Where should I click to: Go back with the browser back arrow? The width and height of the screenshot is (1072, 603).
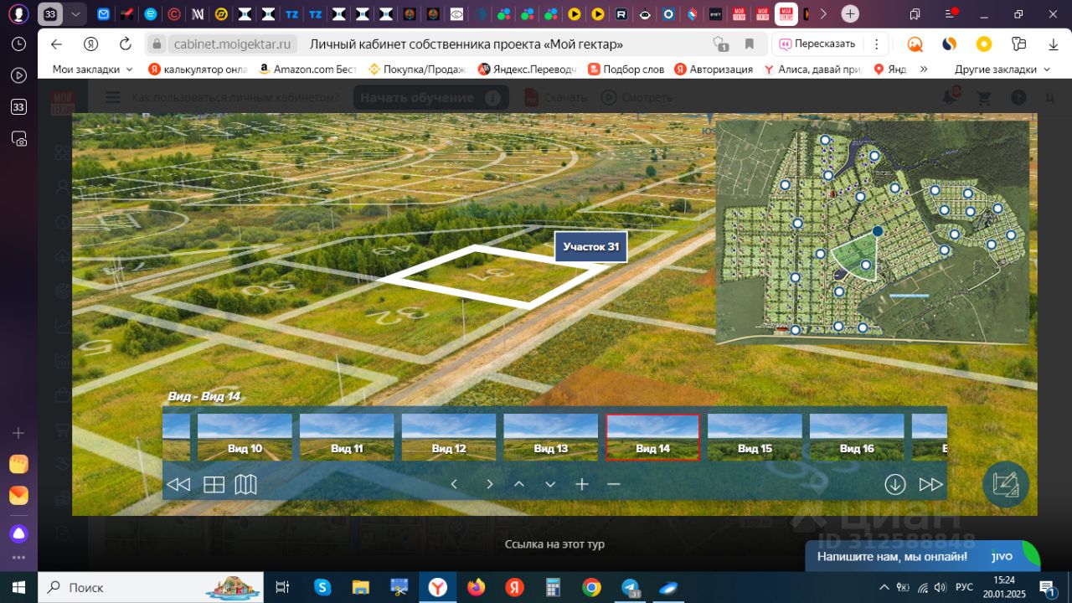(56, 44)
